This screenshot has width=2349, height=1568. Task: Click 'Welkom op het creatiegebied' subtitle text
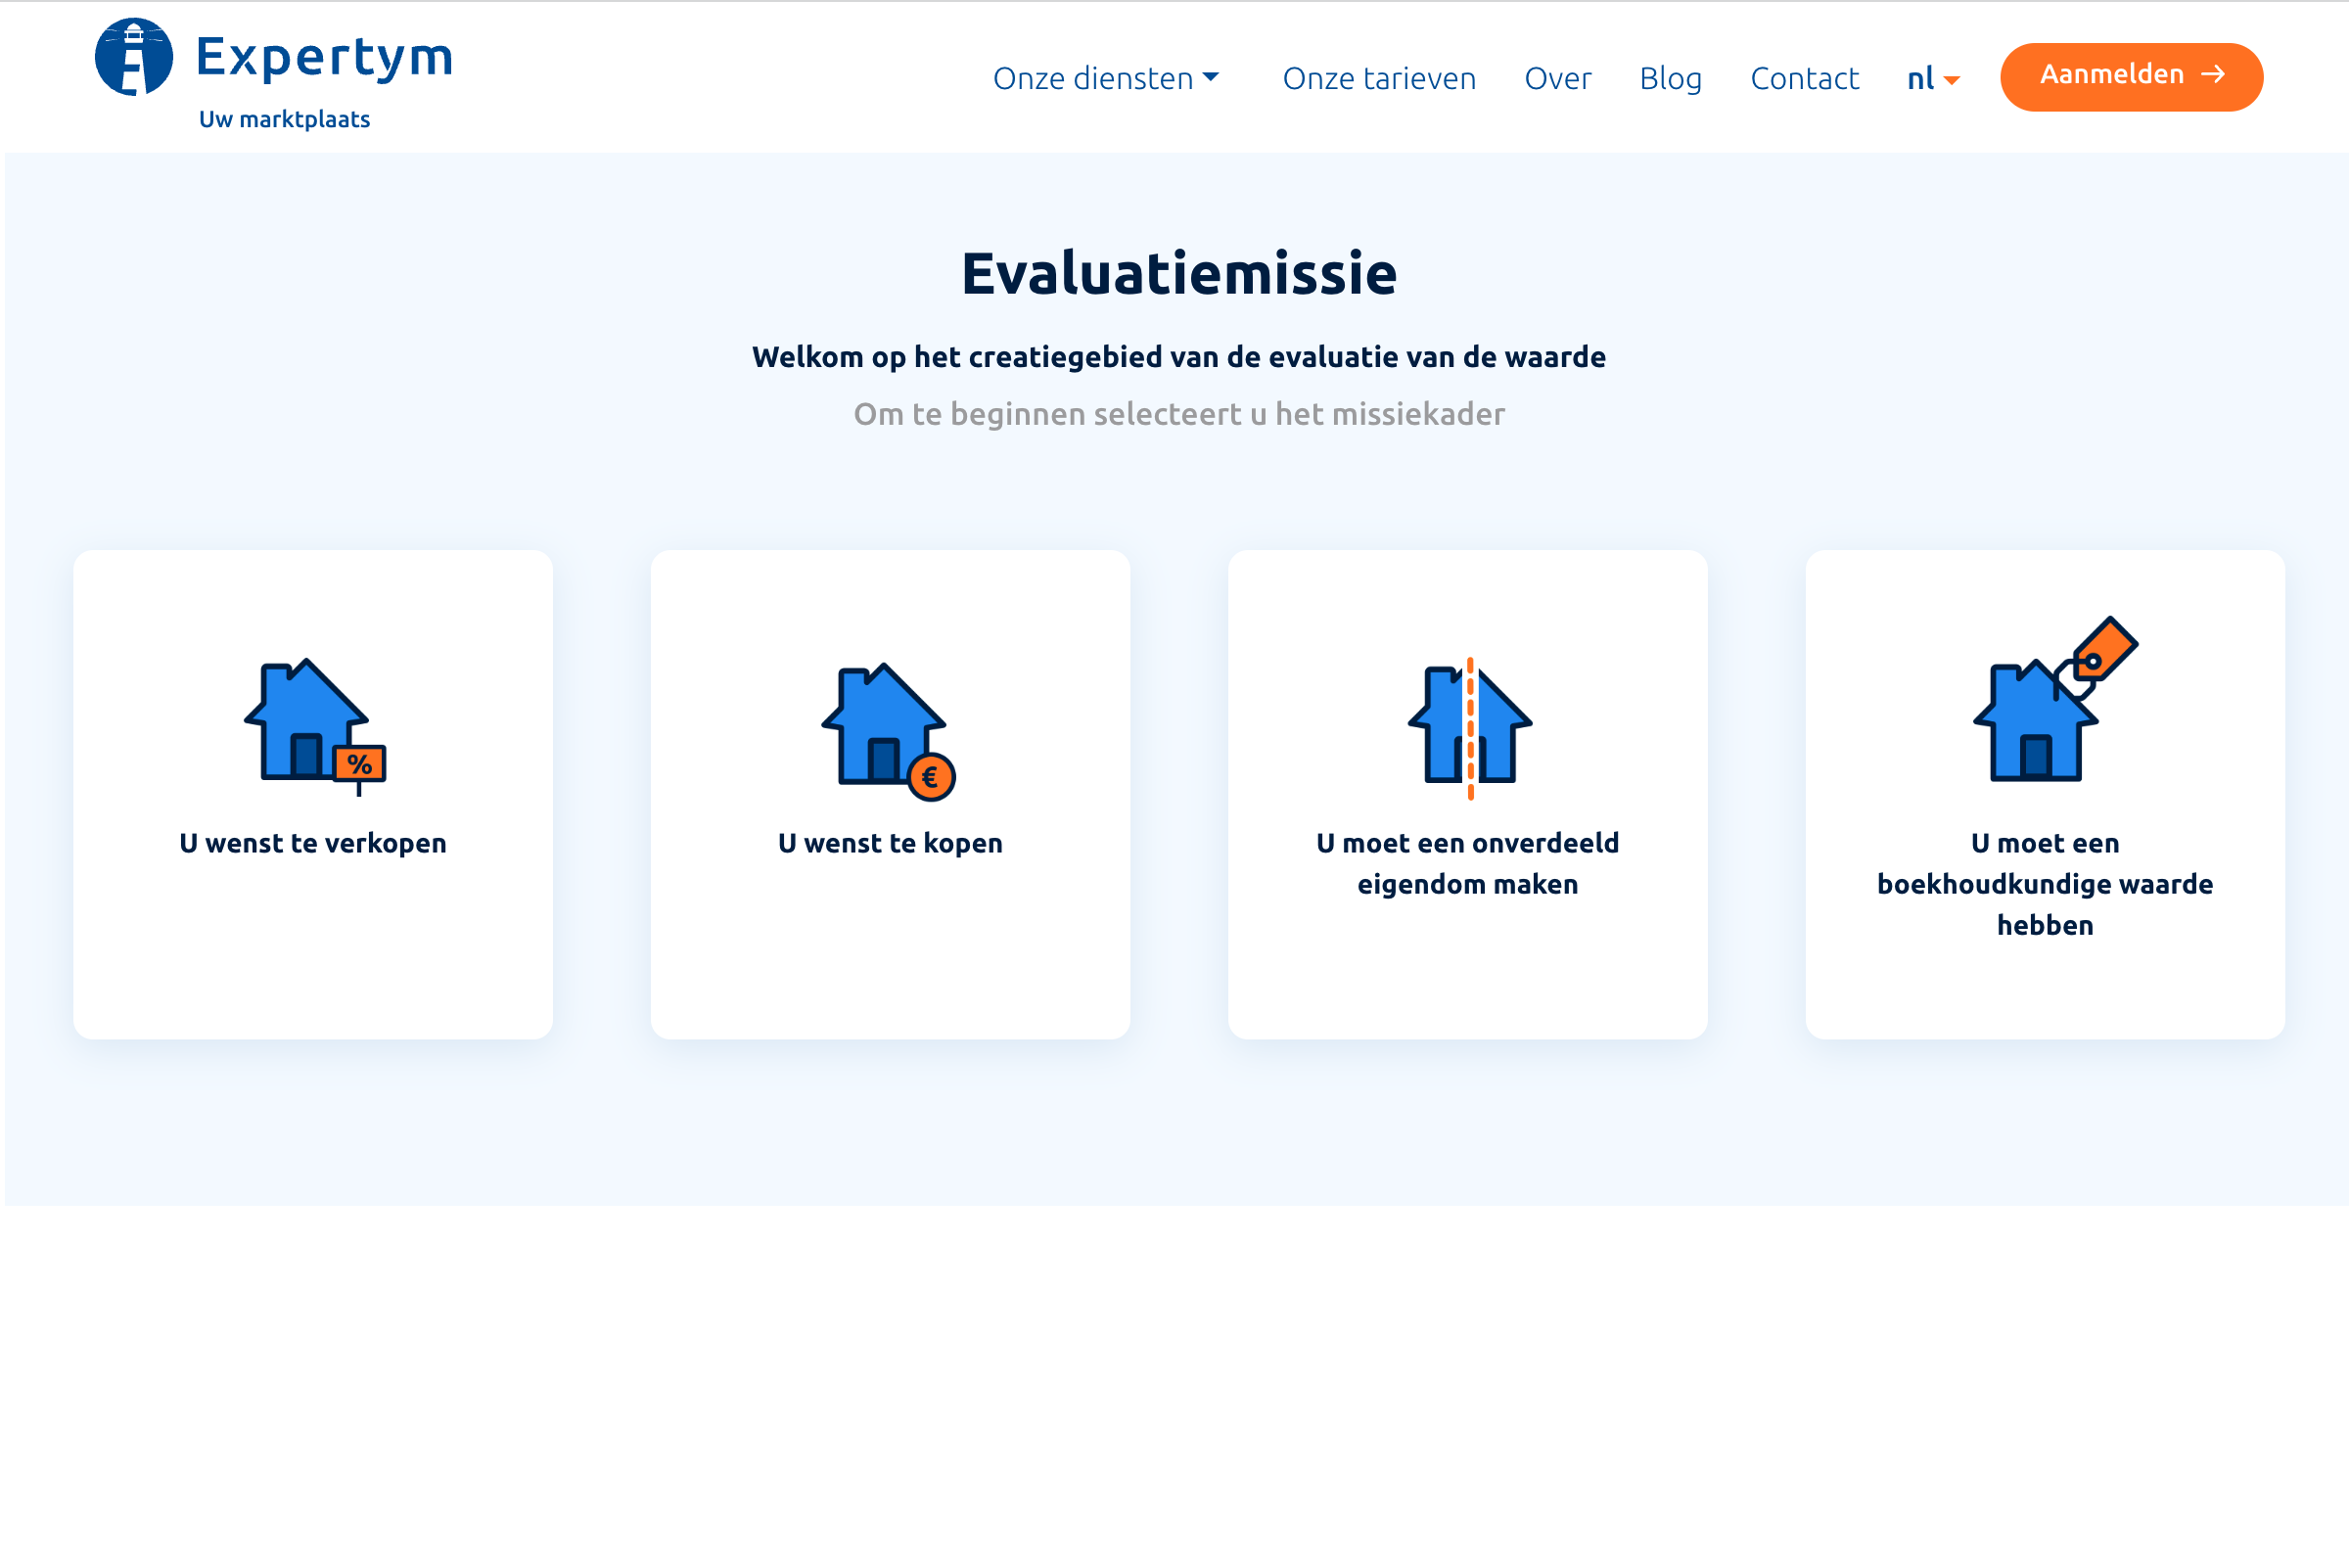pyautogui.click(x=1178, y=357)
